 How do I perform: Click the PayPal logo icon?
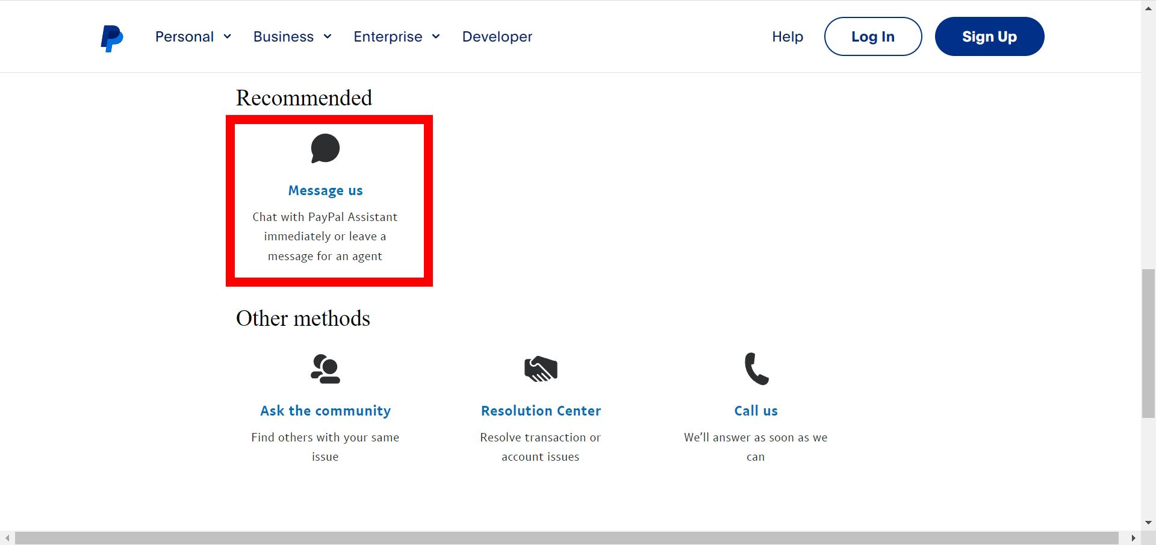point(112,39)
